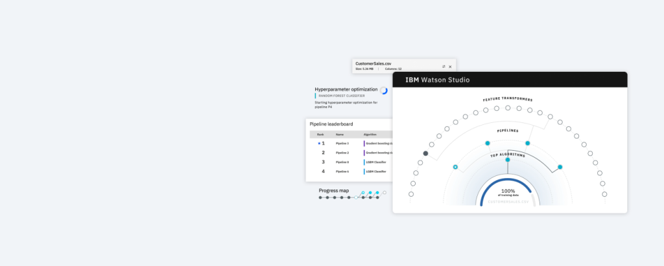Click the Pipeline leaderboard title

point(331,124)
